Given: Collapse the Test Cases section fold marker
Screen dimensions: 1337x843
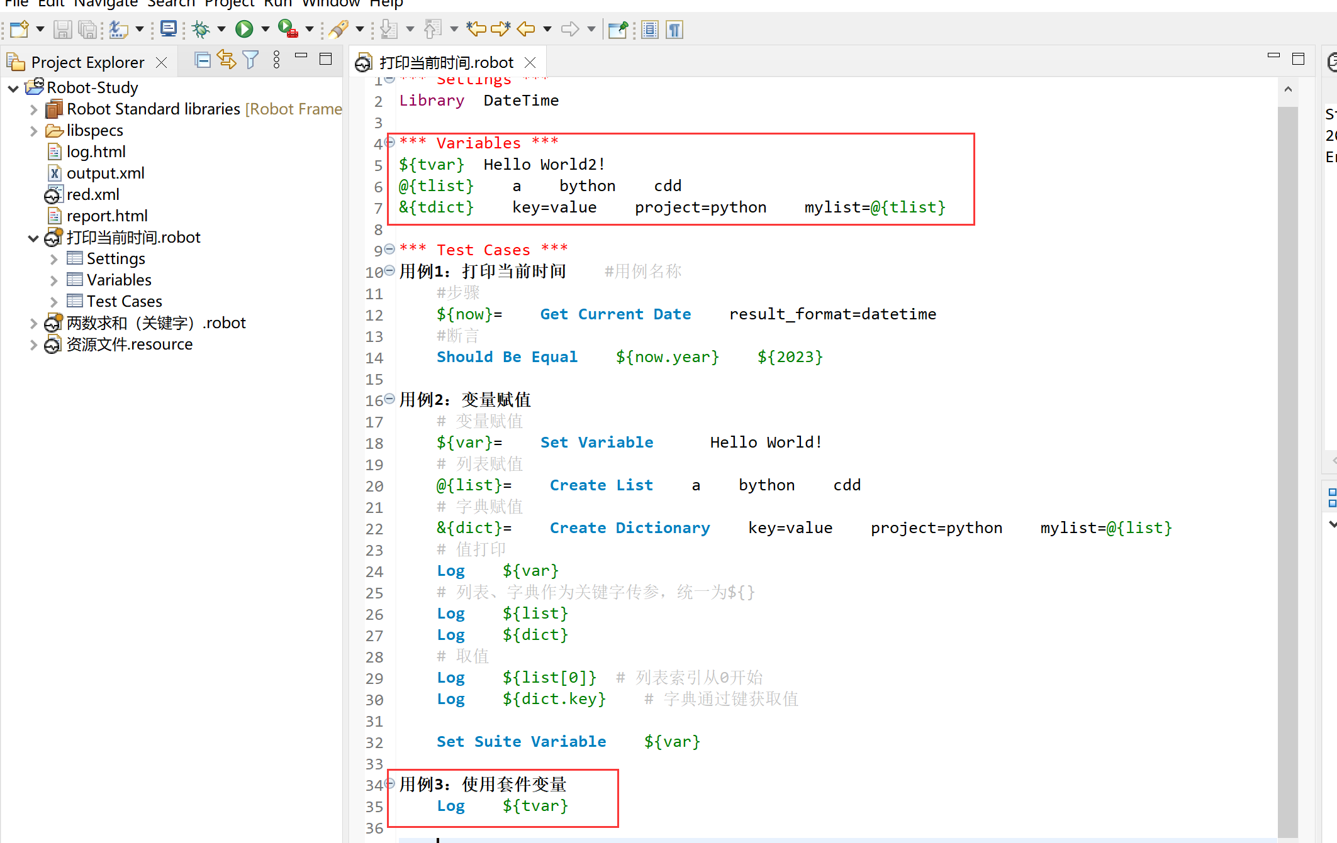Looking at the screenshot, I should [x=389, y=249].
